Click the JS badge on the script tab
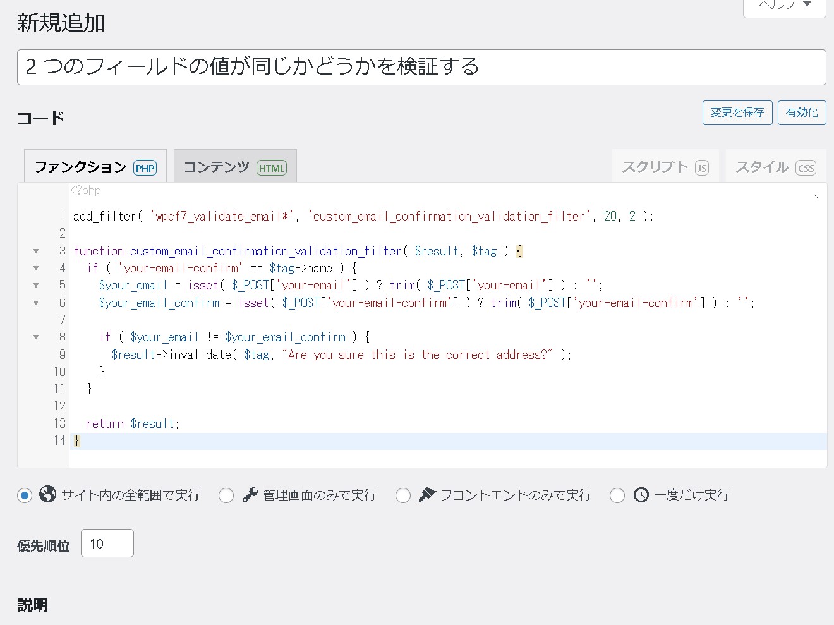The width and height of the screenshot is (834, 625). click(702, 169)
